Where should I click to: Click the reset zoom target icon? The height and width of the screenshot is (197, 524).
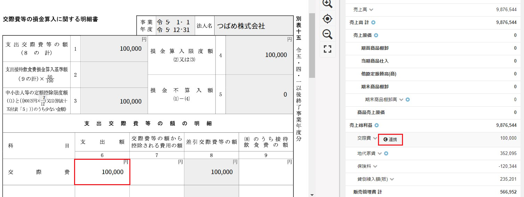click(x=327, y=18)
